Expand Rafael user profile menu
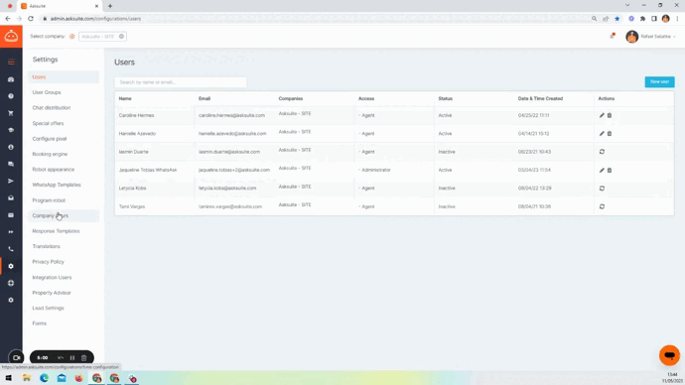The width and height of the screenshot is (685, 385). coord(651,37)
